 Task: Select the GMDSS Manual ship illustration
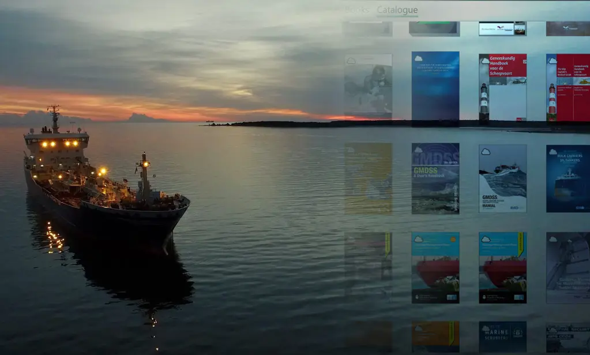coord(503,176)
